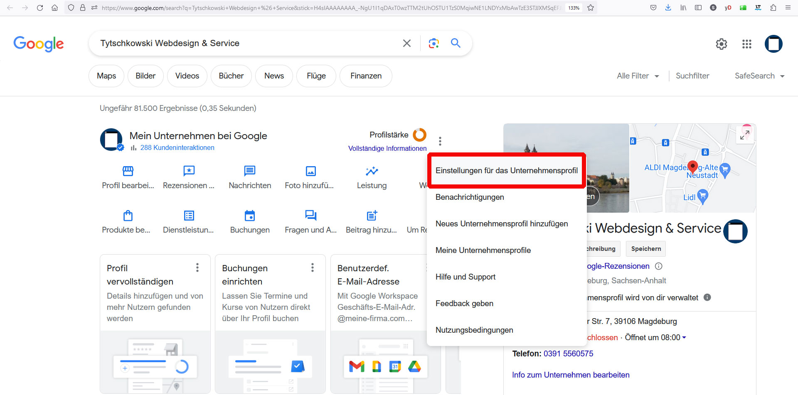Open Google Lens image search
The image size is (798, 395).
click(433, 43)
